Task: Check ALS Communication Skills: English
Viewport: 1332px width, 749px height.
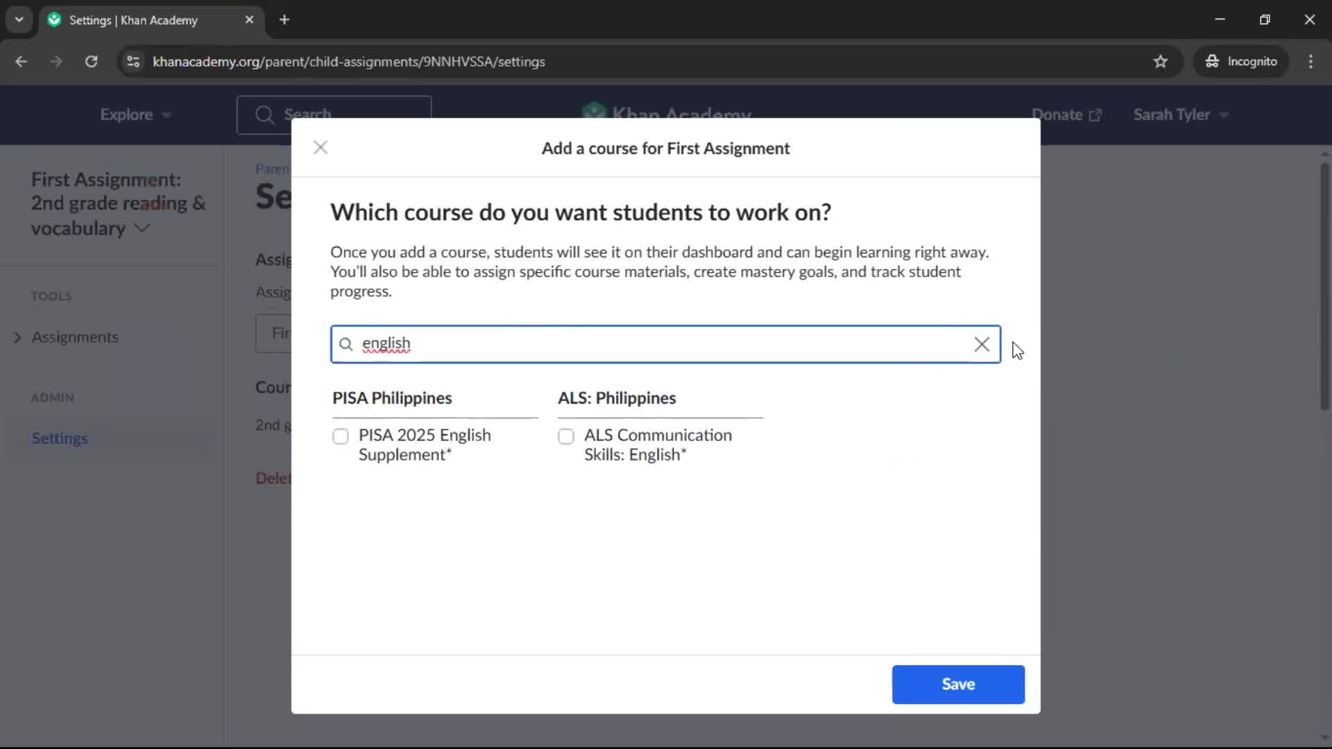Action: [566, 436]
